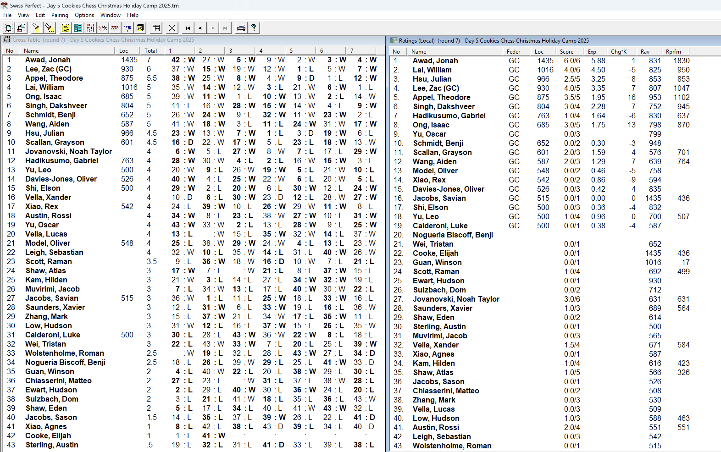Image resolution: width=721 pixels, height=452 pixels.
Task: Activate the Cross Table (round 7) title bar
Action: tap(194, 40)
